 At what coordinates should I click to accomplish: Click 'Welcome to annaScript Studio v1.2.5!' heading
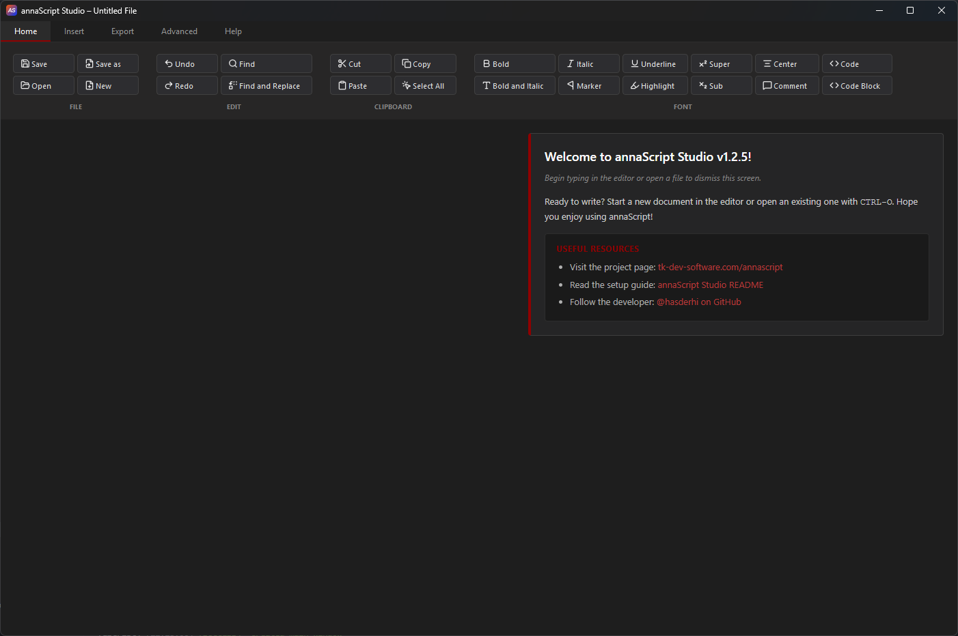[648, 157]
